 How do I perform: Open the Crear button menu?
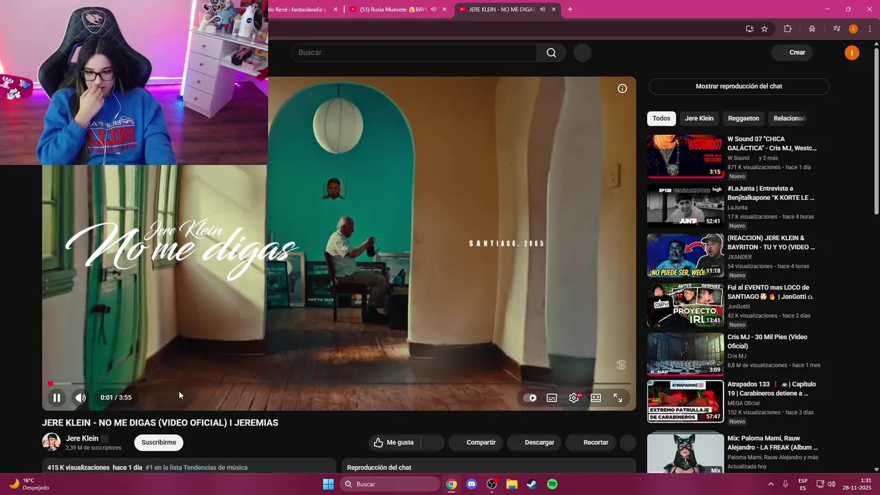tap(791, 52)
